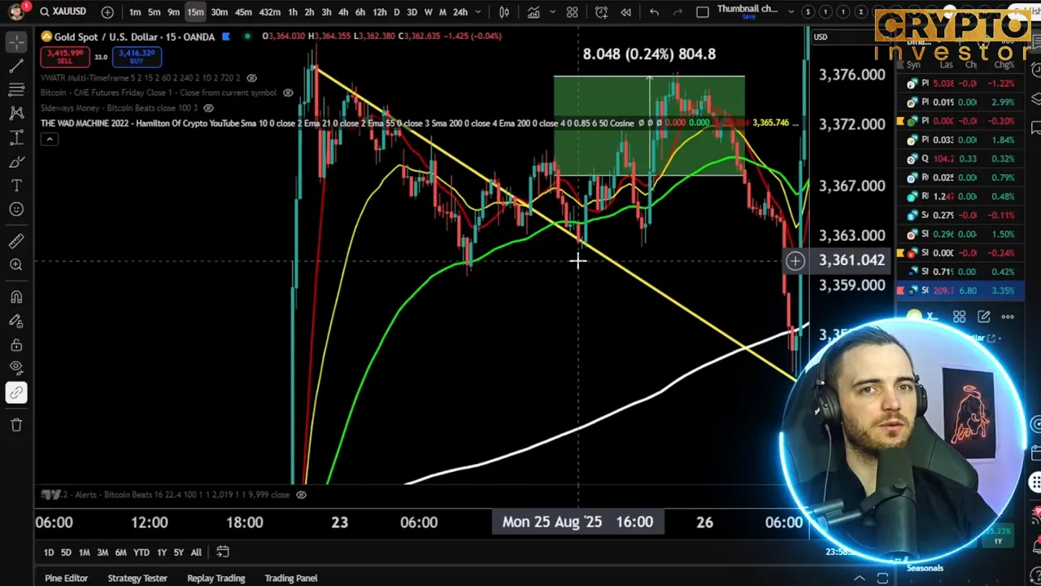Open the XAUUSD symbol search
1041x586 pixels.
click(63, 11)
